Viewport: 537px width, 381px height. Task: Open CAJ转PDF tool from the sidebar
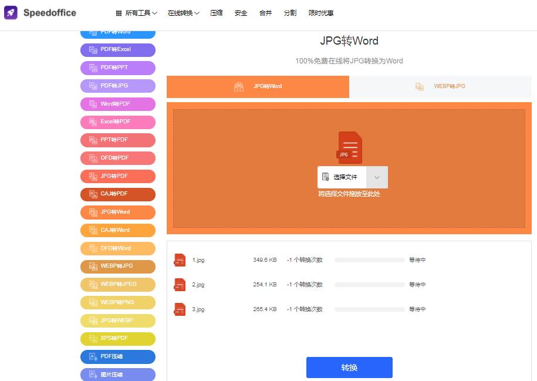tap(118, 194)
